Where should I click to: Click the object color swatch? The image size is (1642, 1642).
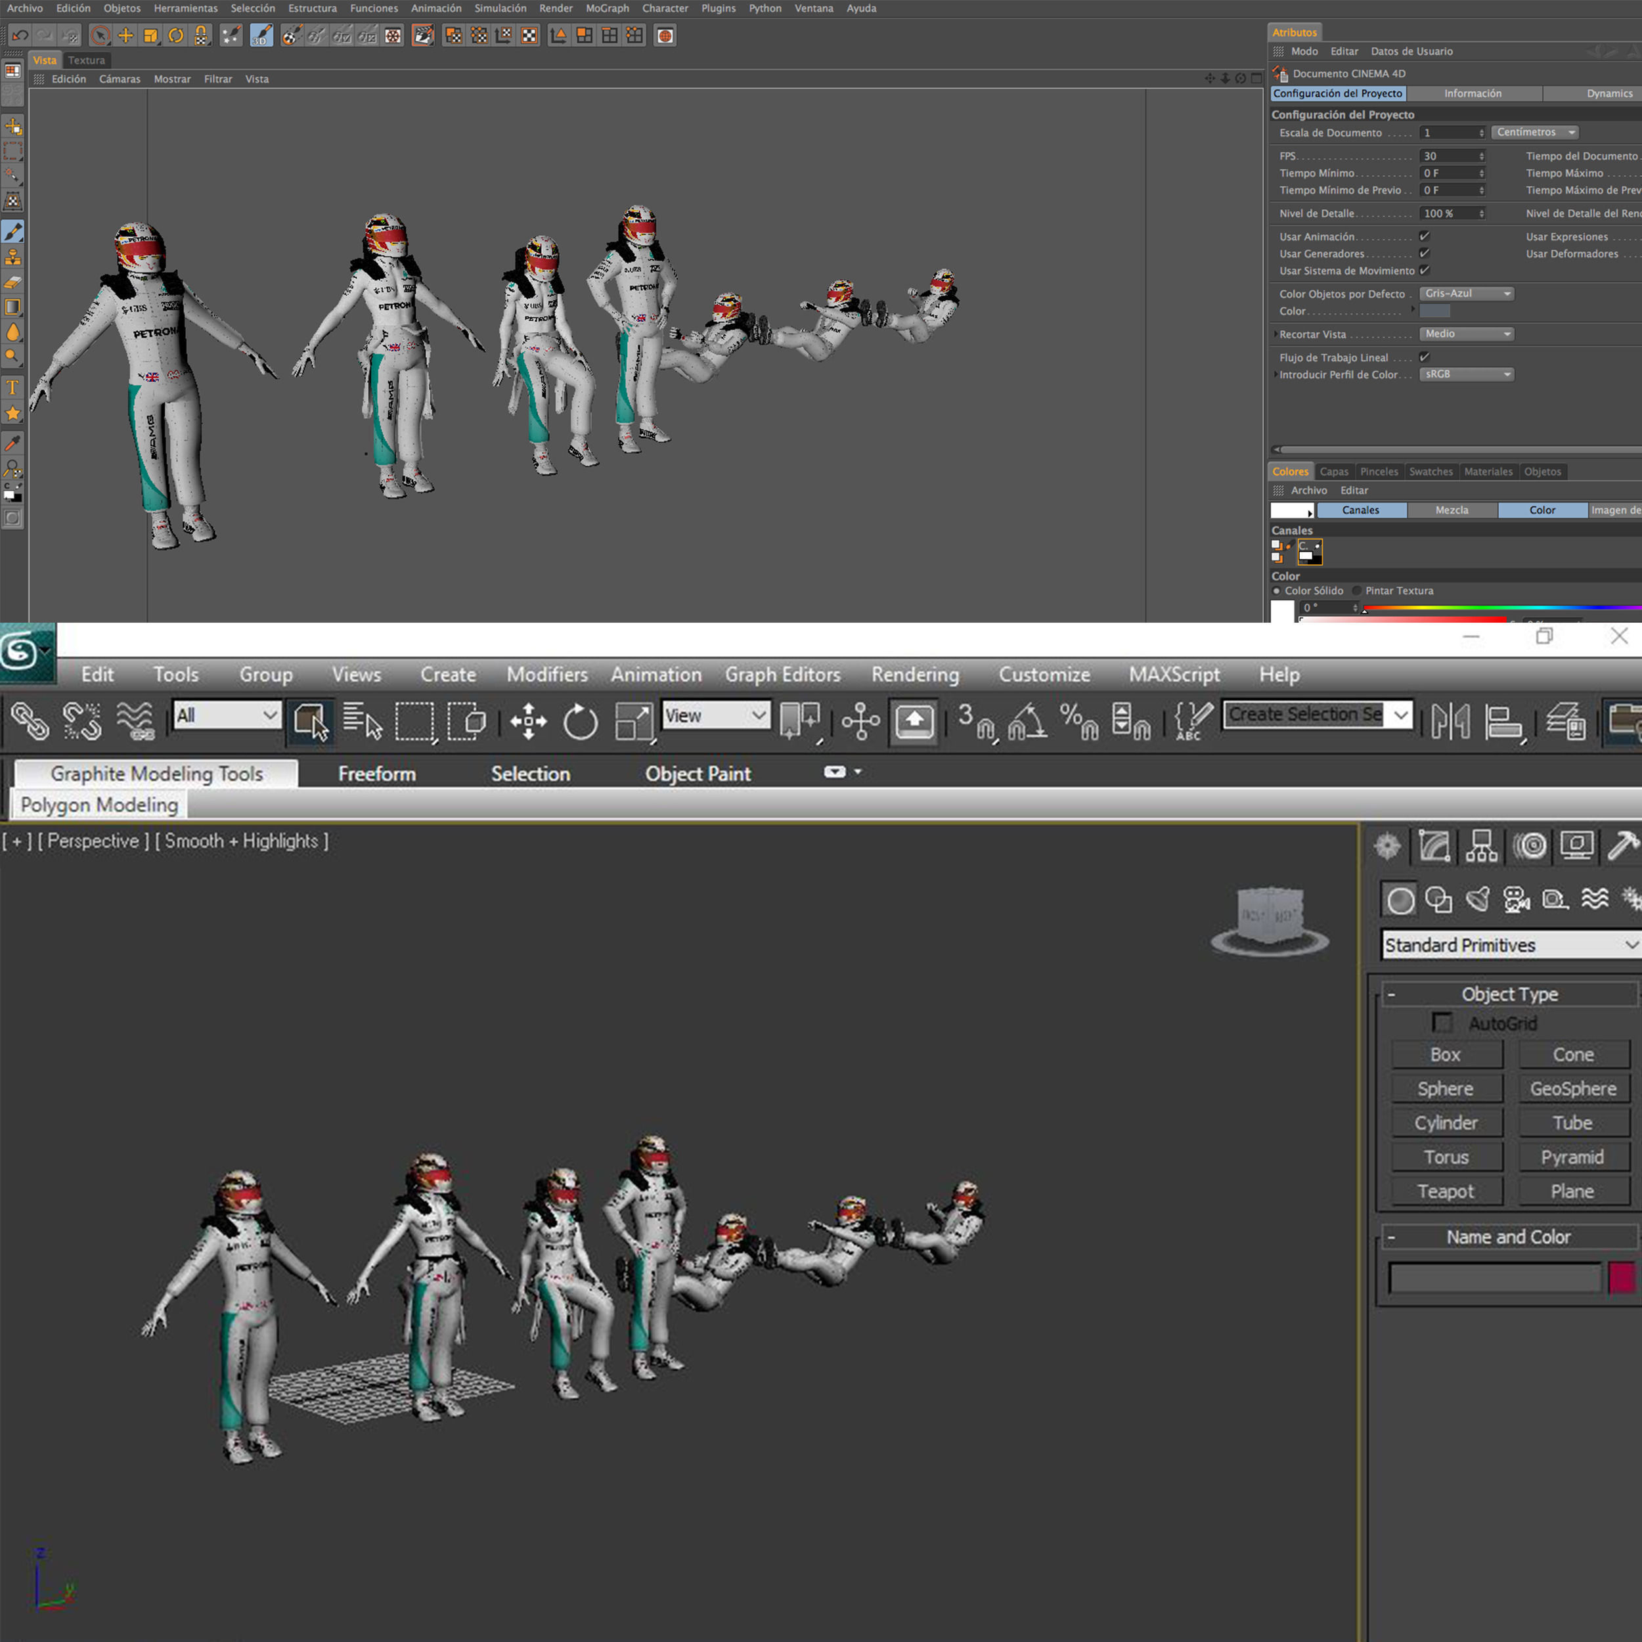(1621, 1277)
